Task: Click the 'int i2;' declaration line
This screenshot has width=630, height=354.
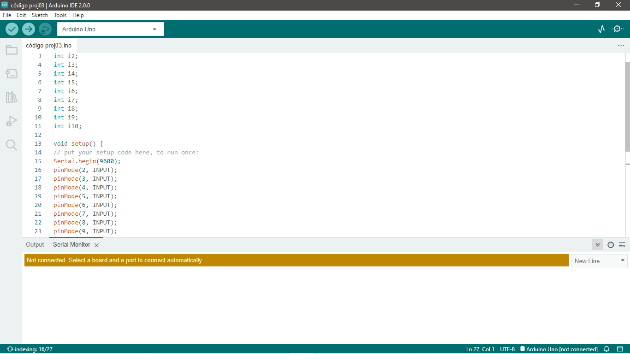Action: click(x=66, y=56)
